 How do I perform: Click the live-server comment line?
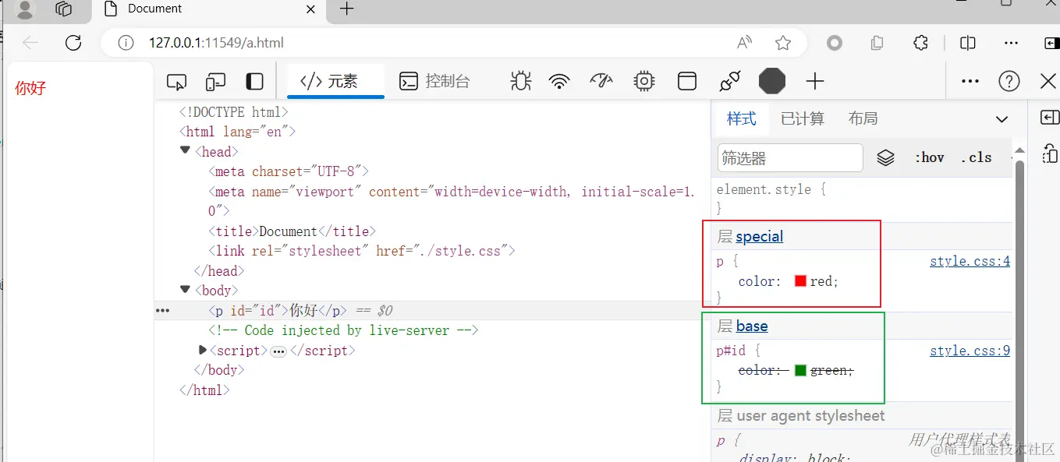pyautogui.click(x=342, y=330)
